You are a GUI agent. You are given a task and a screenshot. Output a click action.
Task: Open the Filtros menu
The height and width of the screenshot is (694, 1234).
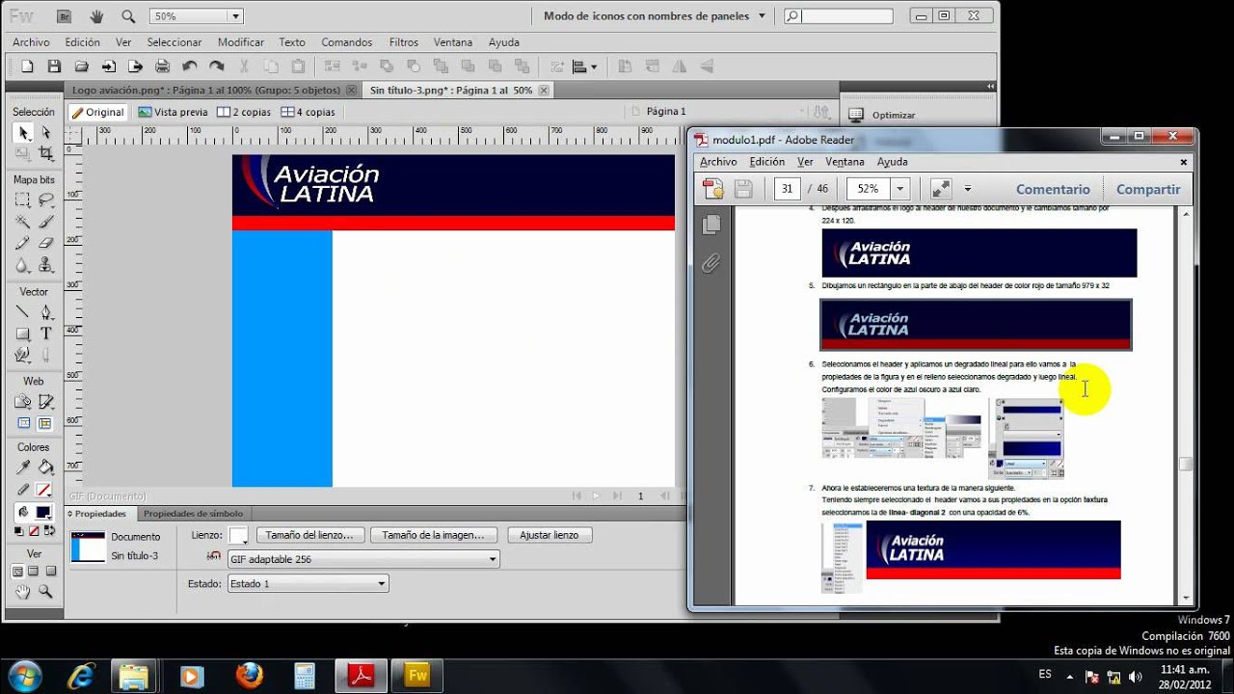pyautogui.click(x=404, y=42)
